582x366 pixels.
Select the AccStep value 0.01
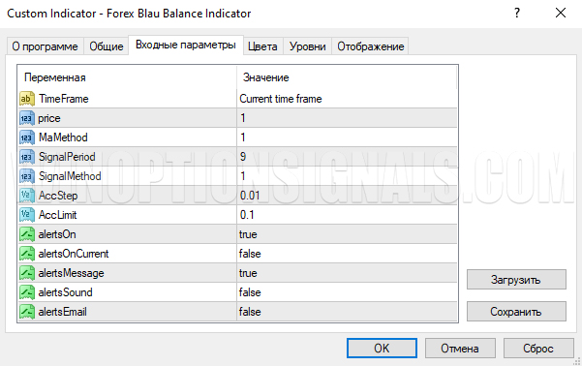tap(347, 196)
